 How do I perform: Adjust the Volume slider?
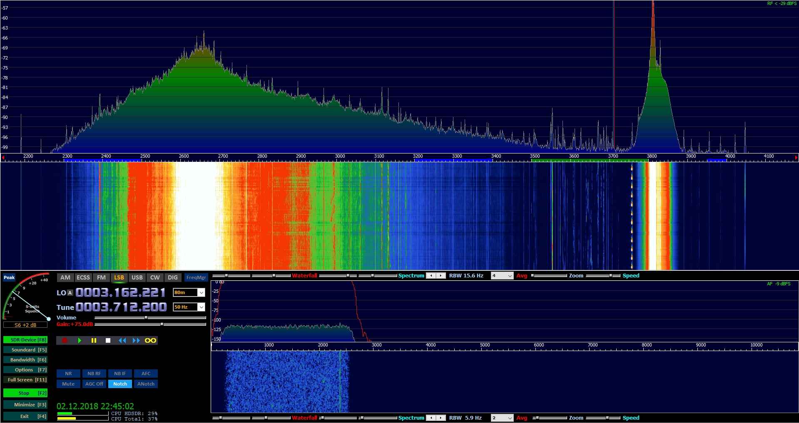pos(150,317)
